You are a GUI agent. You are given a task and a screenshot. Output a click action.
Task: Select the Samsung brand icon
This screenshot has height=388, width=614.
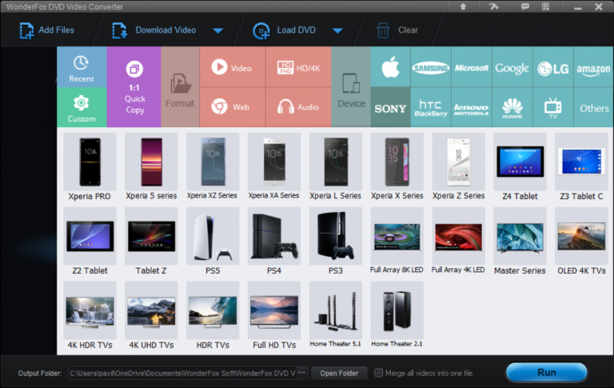pos(431,67)
